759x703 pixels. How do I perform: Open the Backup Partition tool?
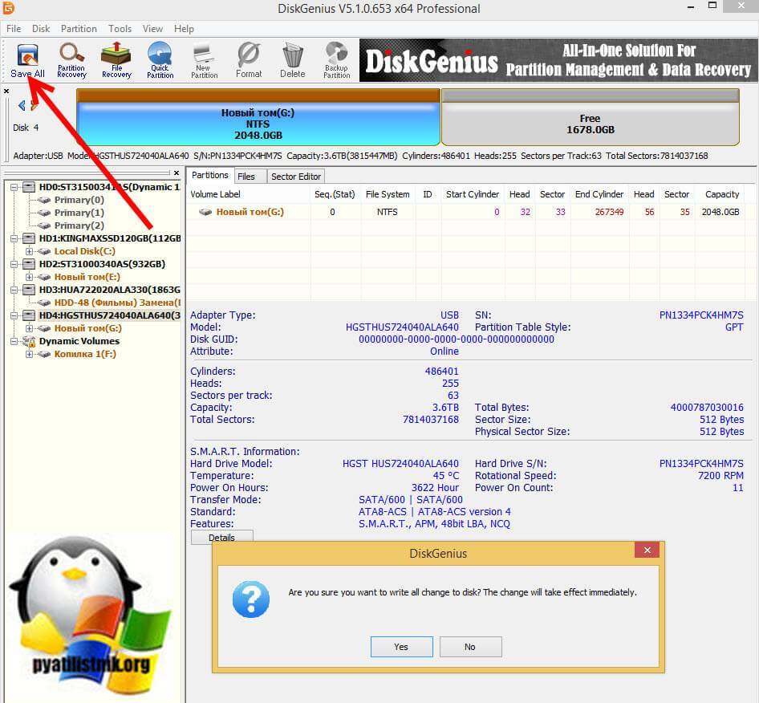click(x=336, y=60)
